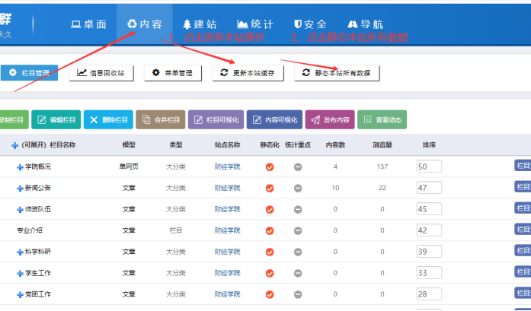The image size is (531, 311).
Task: Expand the 学院概况 category row
Action: (20, 167)
